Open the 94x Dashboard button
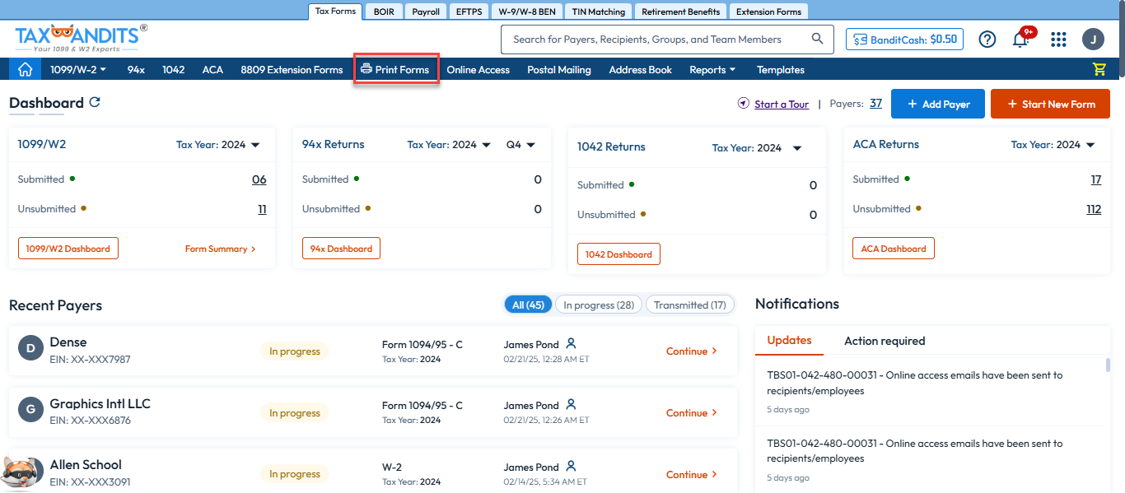 [342, 249]
